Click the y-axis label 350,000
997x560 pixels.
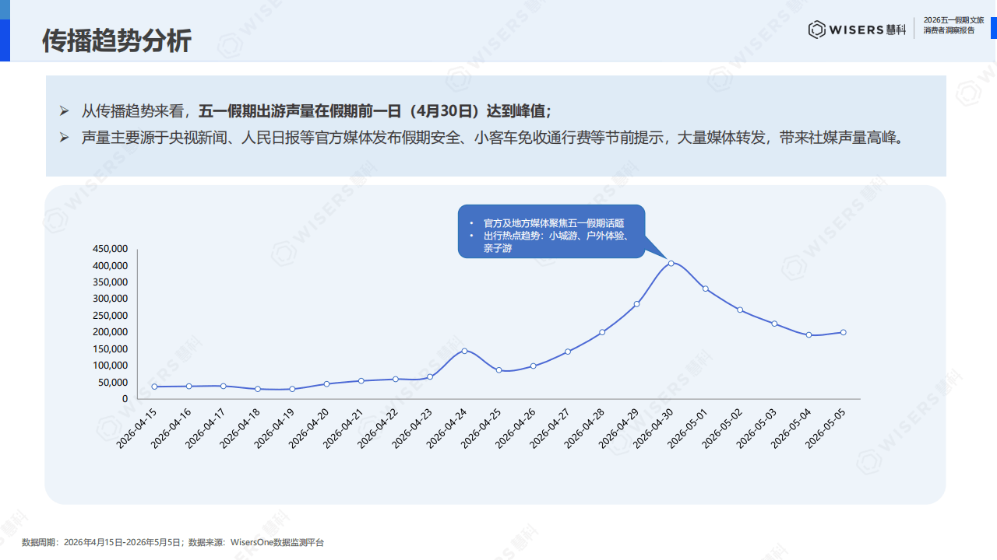[x=110, y=282]
